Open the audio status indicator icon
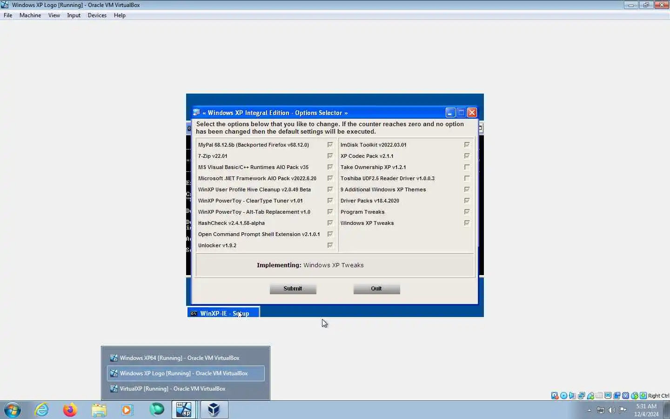Image resolution: width=670 pixels, height=419 pixels. [x=572, y=396]
